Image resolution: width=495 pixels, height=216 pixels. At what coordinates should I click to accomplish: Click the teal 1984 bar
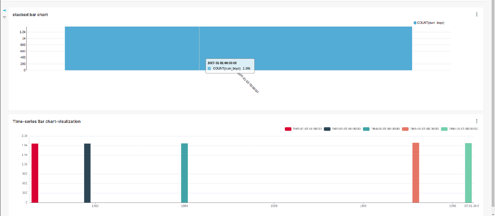(x=184, y=173)
